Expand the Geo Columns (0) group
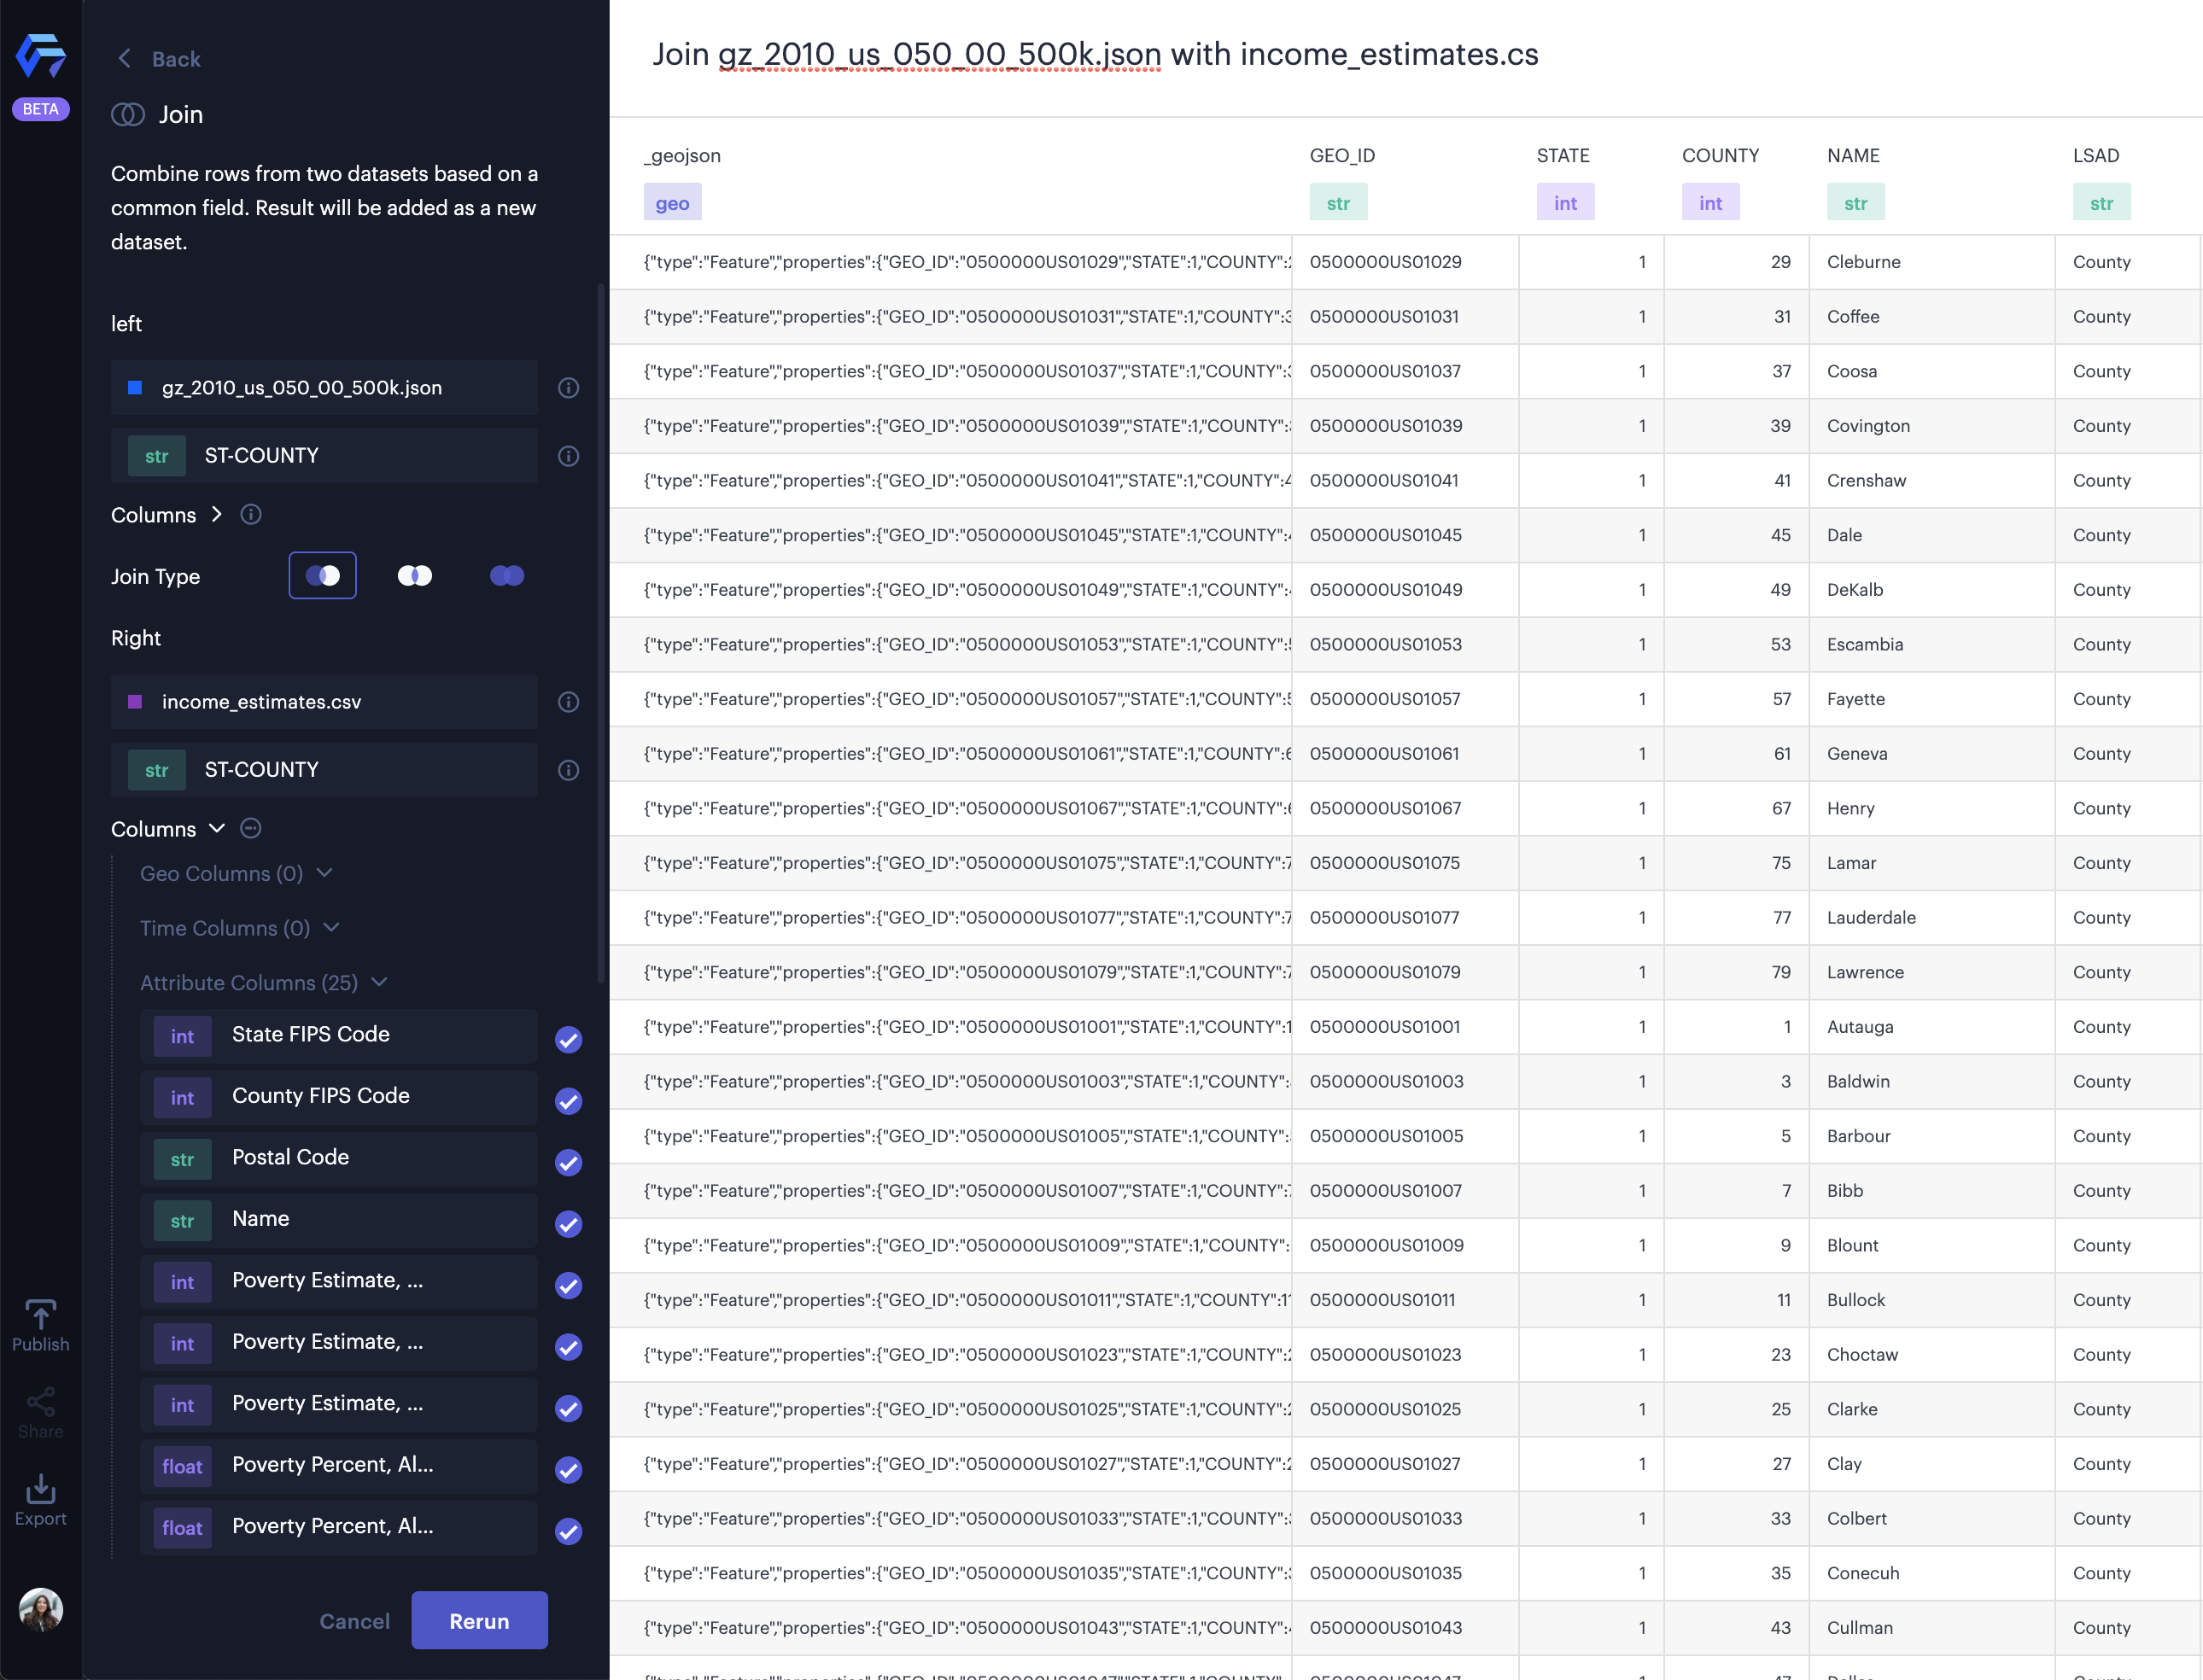Viewport: 2203px width, 1680px height. 324,873
